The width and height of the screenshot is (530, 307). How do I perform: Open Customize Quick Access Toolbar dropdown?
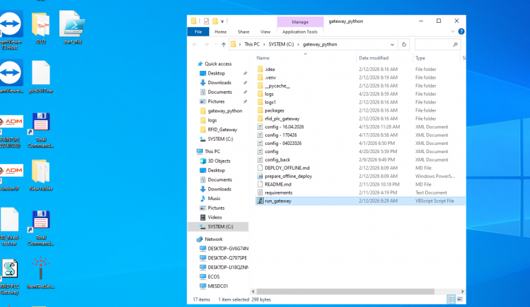[222, 21]
